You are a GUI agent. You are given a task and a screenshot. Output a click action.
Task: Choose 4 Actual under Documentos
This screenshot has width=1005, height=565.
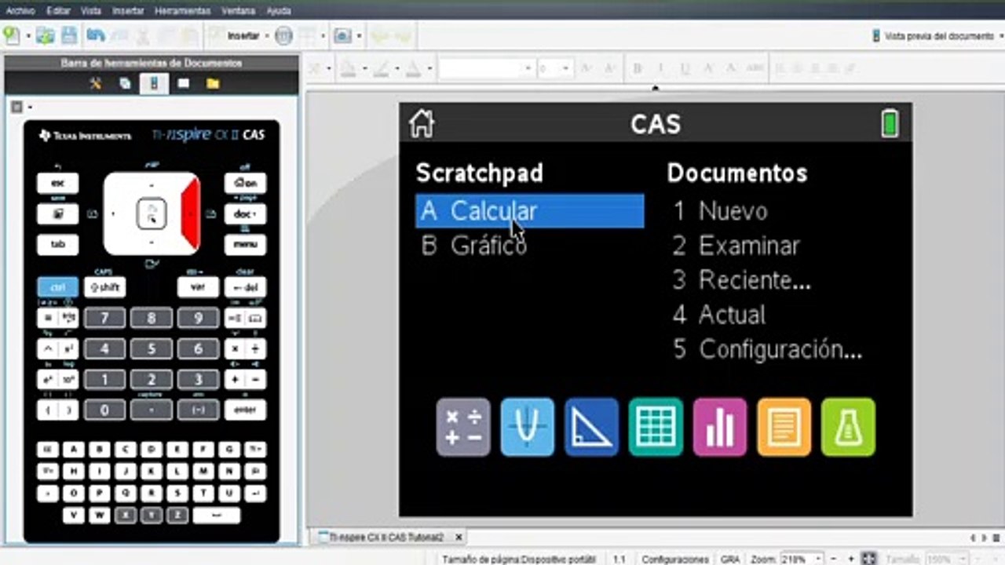[x=718, y=315]
